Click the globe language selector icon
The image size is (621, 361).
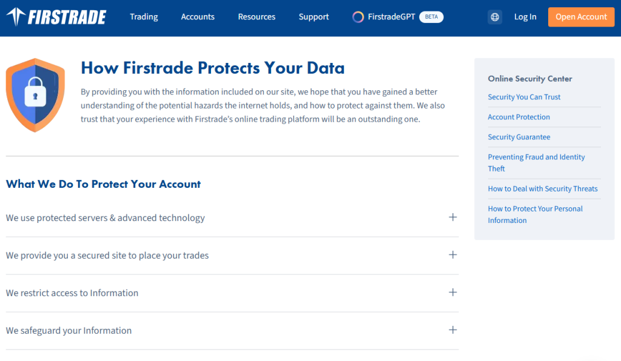[495, 16]
